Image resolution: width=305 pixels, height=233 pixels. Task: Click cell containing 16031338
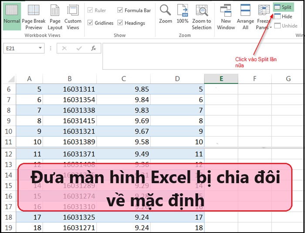[70, 110]
